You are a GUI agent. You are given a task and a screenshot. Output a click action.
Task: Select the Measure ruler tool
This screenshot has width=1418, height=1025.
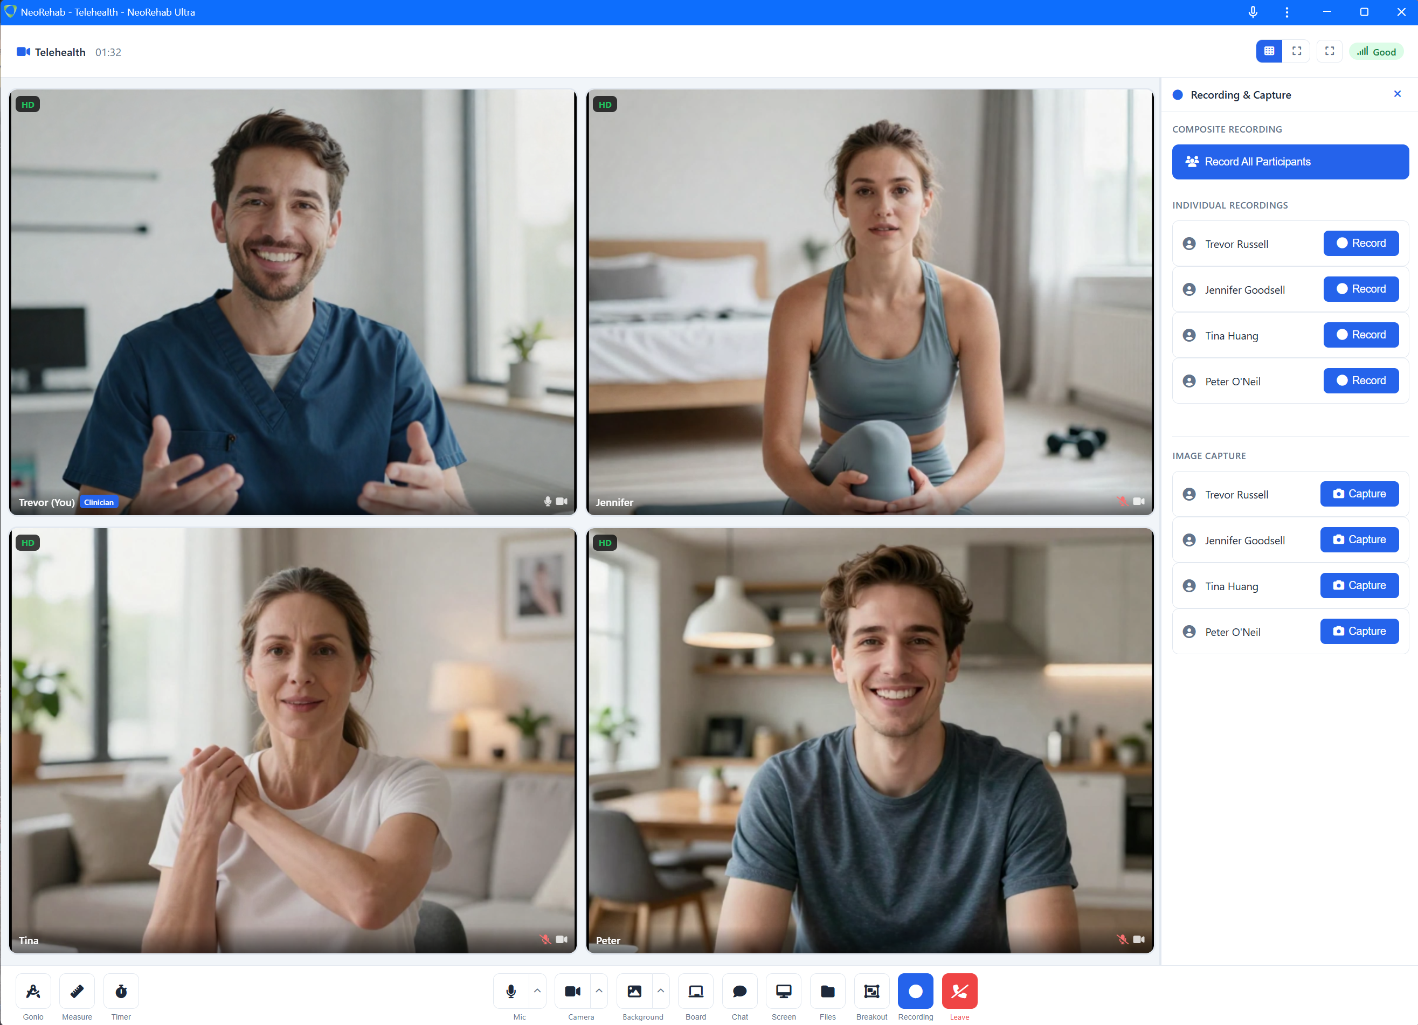[x=77, y=991]
